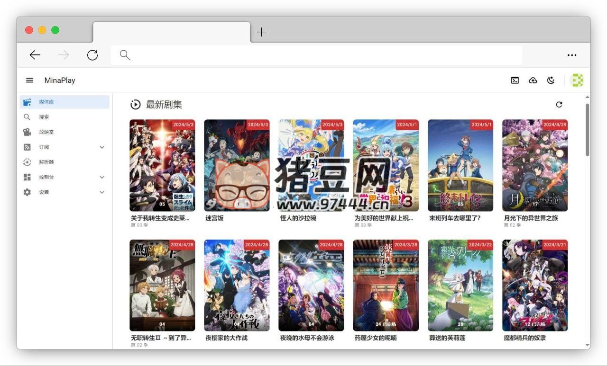
Task: Click the vertical scrollbar on the right
Action: pos(588,130)
